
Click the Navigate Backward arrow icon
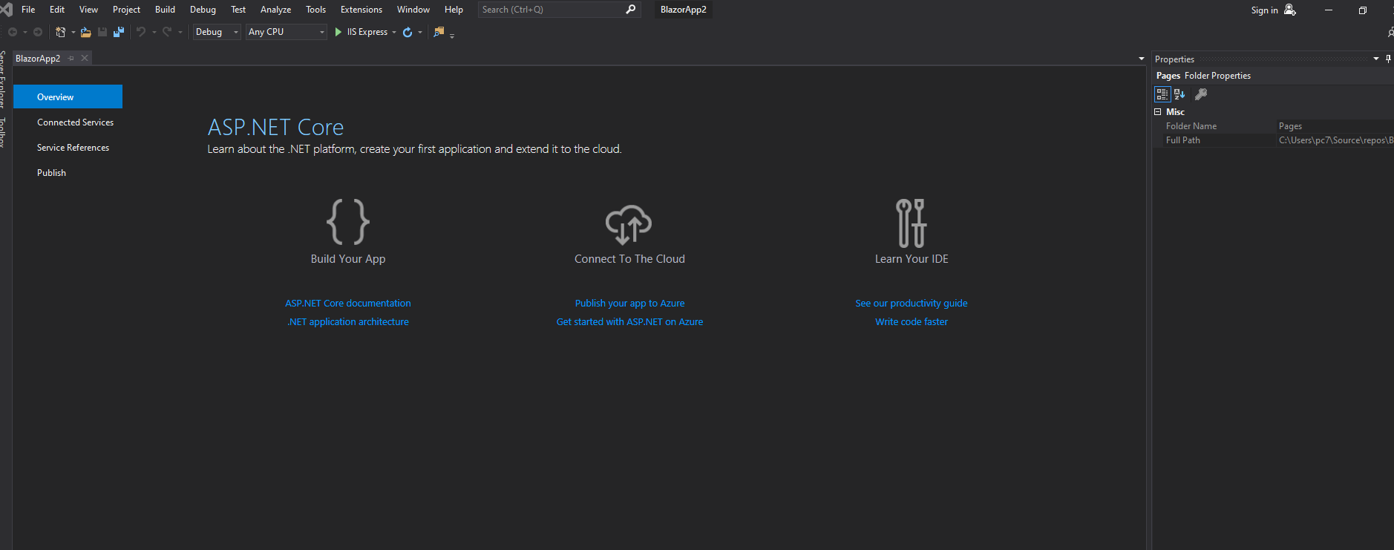tap(13, 32)
